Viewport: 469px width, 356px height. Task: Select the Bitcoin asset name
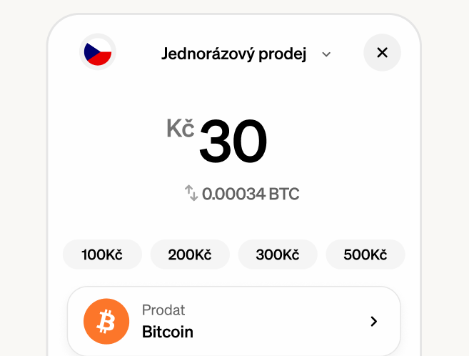[x=168, y=332]
